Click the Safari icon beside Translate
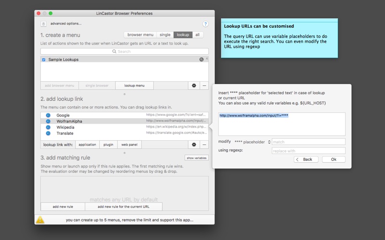385x240 pixels. click(x=48, y=133)
